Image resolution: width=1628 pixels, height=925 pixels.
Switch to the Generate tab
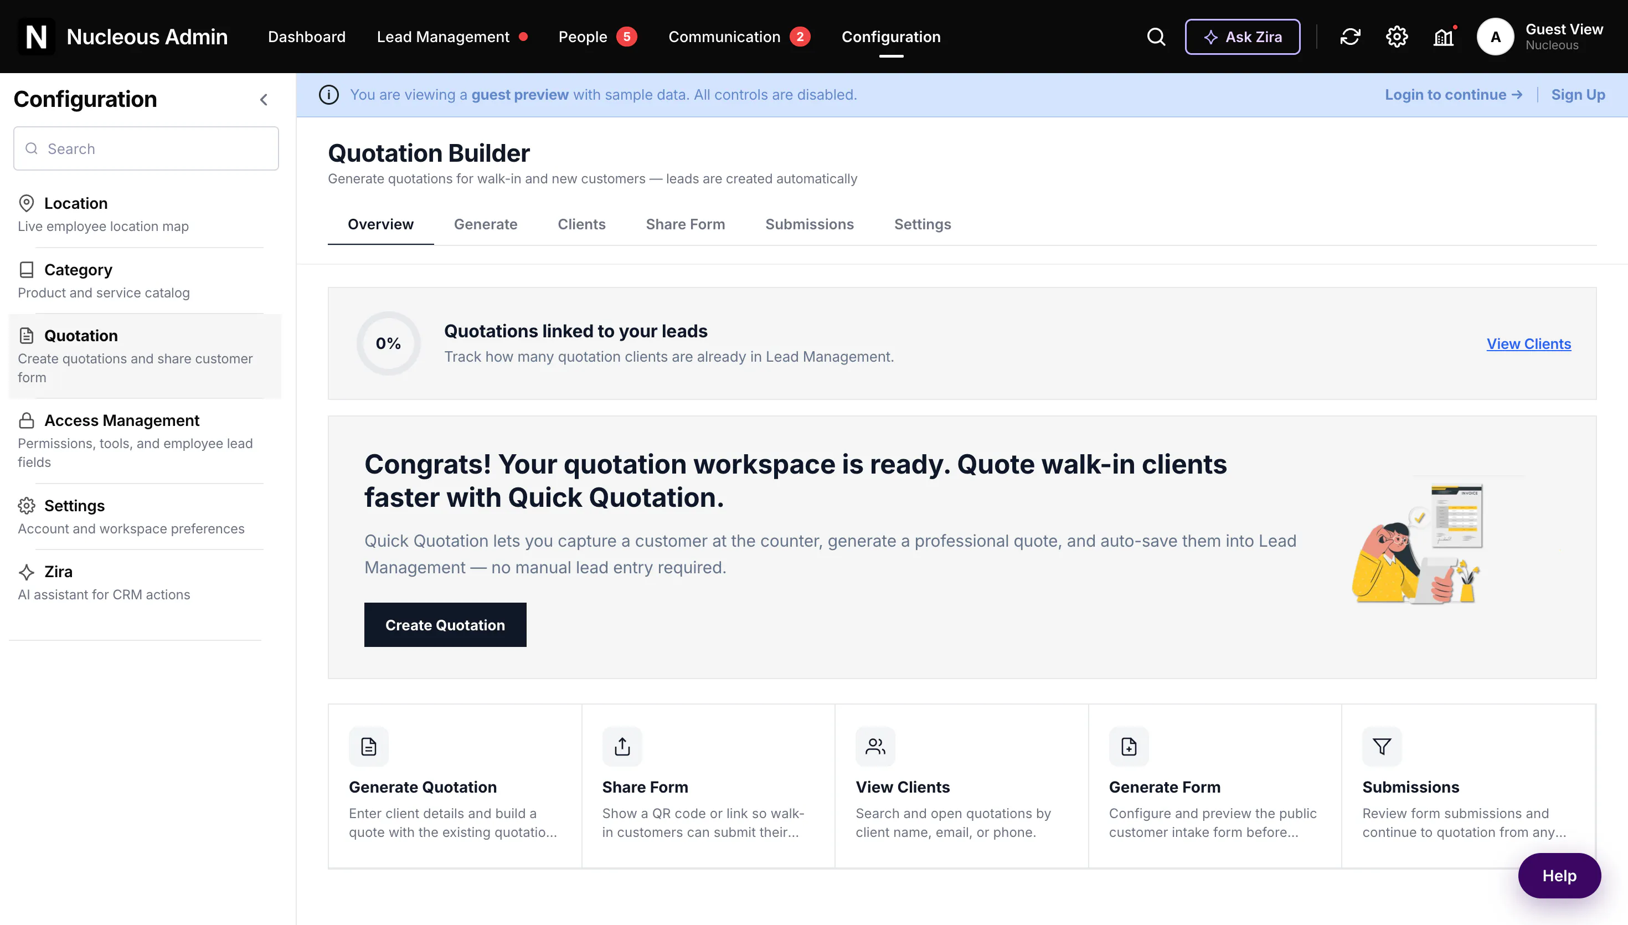[x=486, y=224]
